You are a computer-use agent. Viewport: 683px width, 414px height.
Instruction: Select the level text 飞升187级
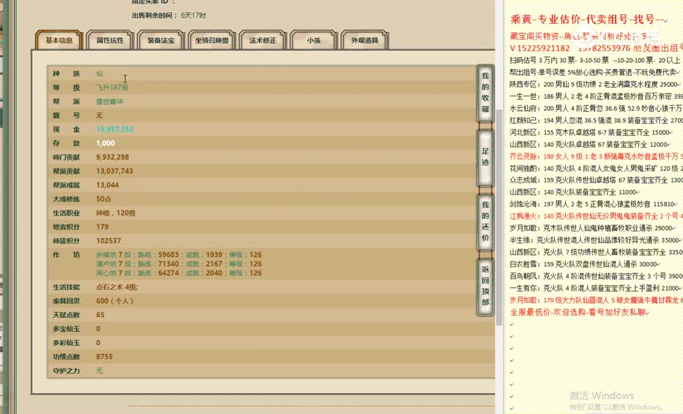(x=112, y=87)
